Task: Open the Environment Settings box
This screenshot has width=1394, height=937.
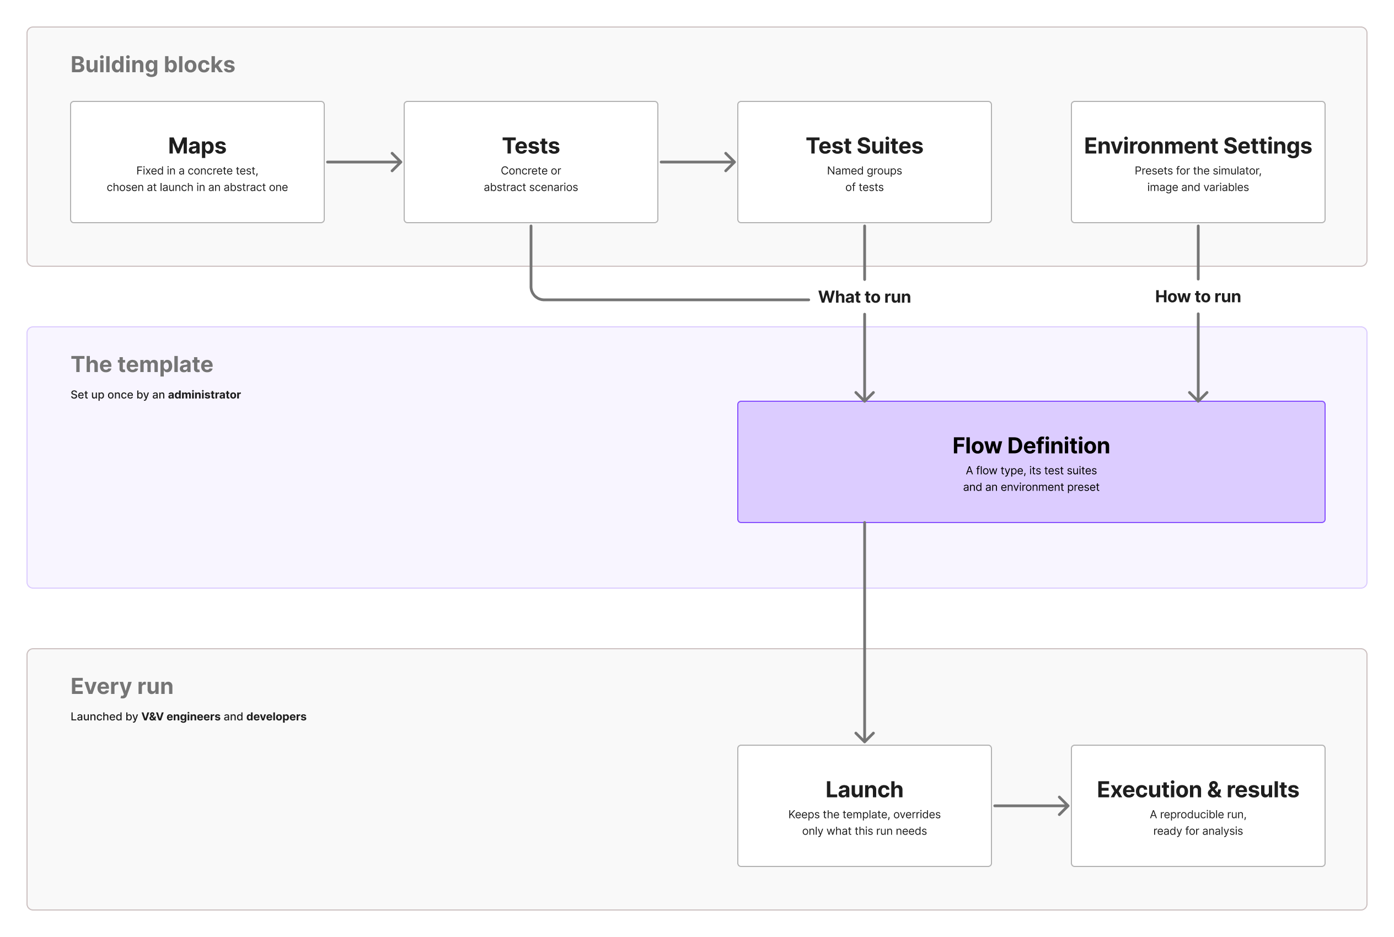Action: tap(1198, 162)
